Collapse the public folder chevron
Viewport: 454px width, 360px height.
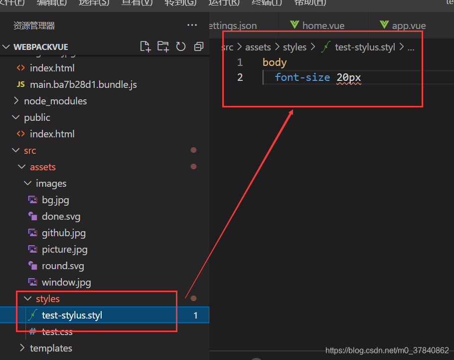(x=15, y=117)
